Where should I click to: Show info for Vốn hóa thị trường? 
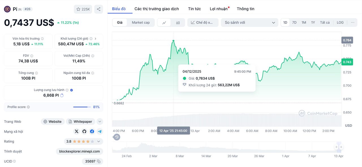42,38
